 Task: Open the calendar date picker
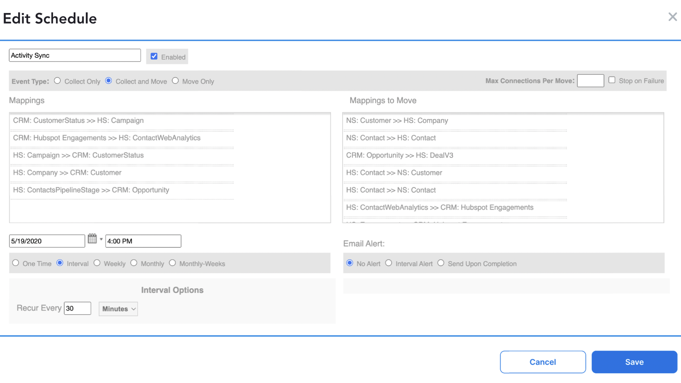click(93, 238)
